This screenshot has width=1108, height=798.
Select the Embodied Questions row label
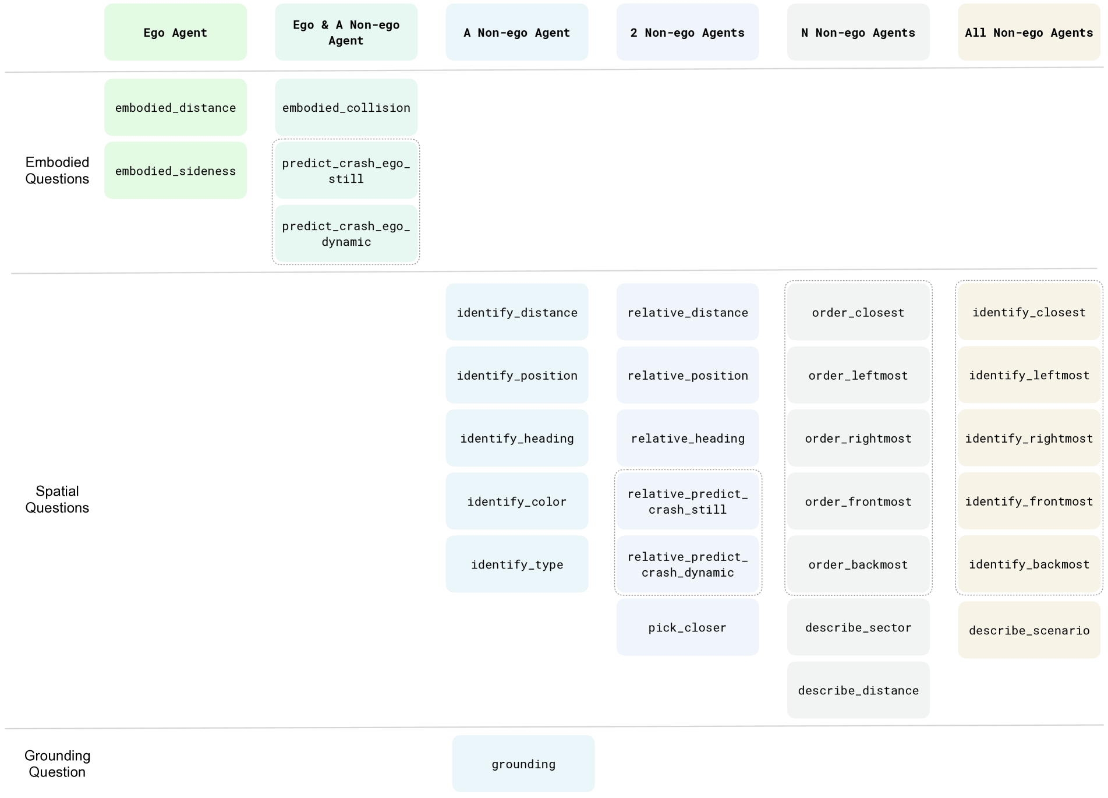coord(57,170)
